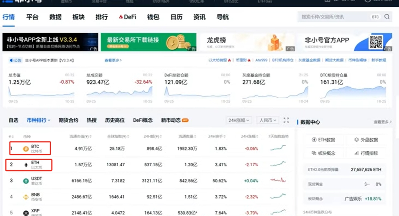The width and height of the screenshot is (399, 216).
Task: Switch to the 行情 main tab
Action: [8, 17]
